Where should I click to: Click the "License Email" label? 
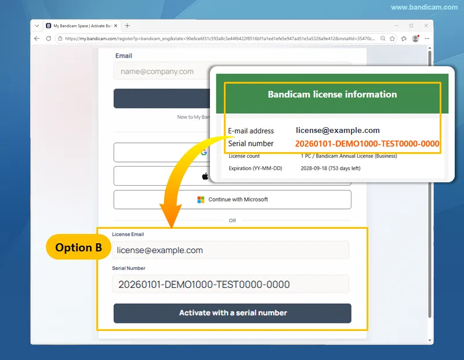(x=128, y=235)
